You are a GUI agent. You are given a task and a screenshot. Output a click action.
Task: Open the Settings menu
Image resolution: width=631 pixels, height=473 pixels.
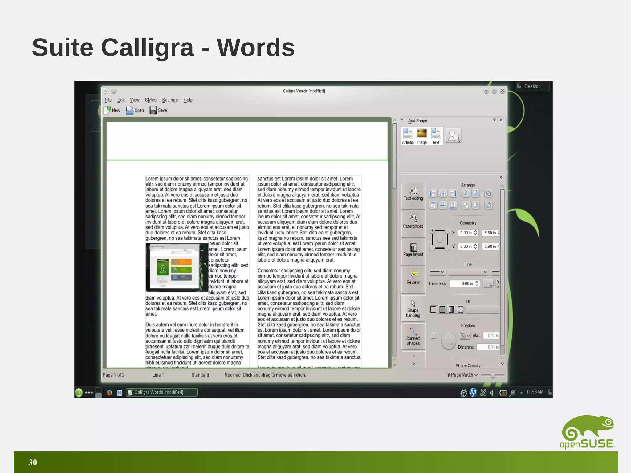(x=170, y=100)
